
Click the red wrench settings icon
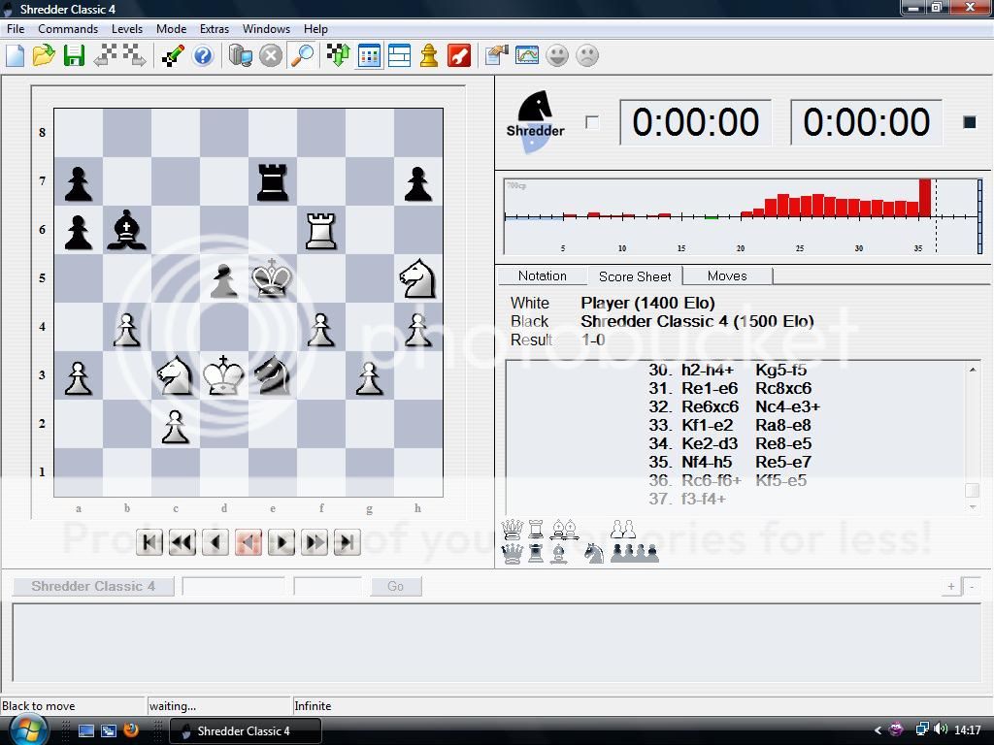(459, 55)
